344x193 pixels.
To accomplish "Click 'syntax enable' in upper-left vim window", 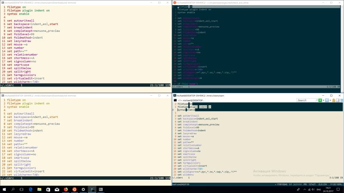I will (18, 14).
